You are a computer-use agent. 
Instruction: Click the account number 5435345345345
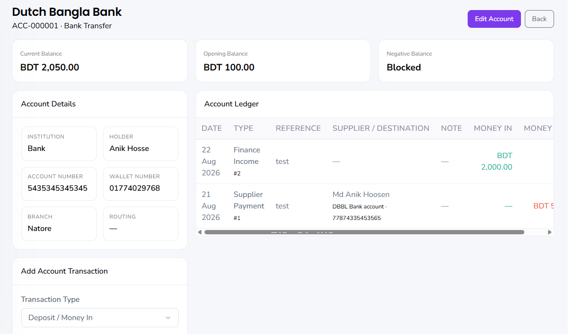[x=58, y=188]
